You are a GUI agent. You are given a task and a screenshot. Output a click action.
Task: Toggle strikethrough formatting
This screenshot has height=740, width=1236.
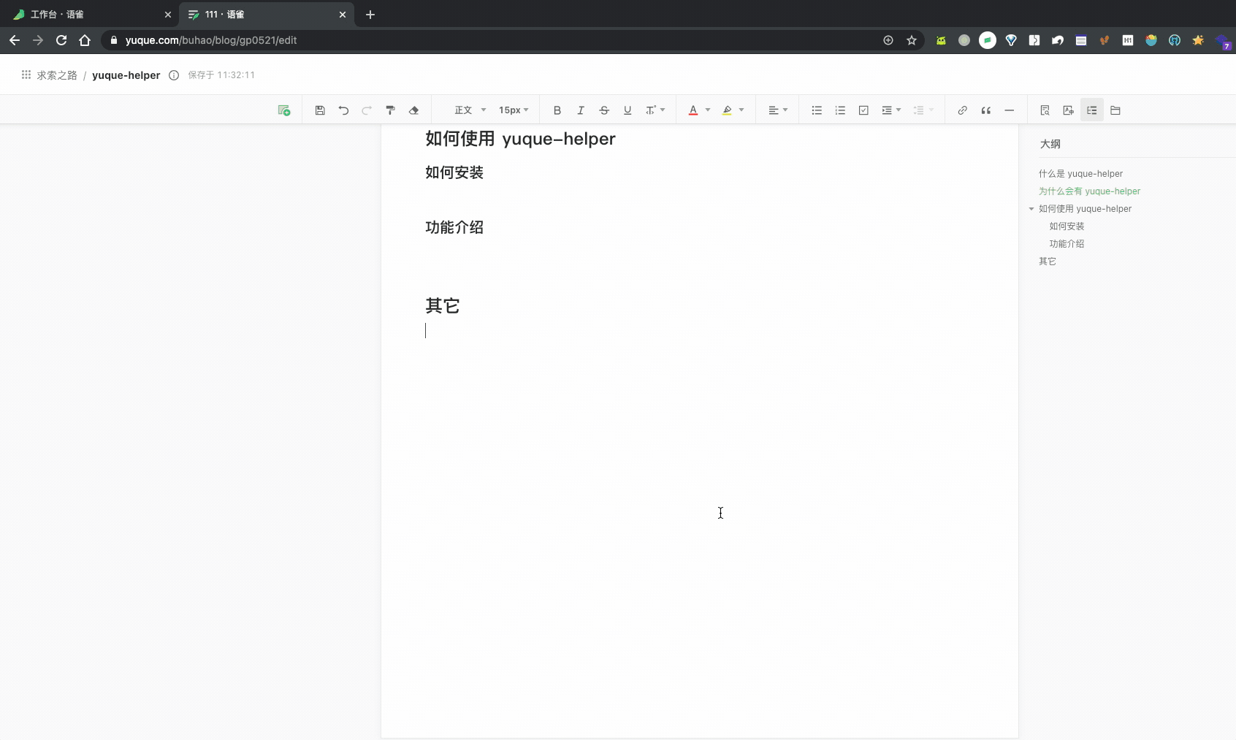click(604, 110)
